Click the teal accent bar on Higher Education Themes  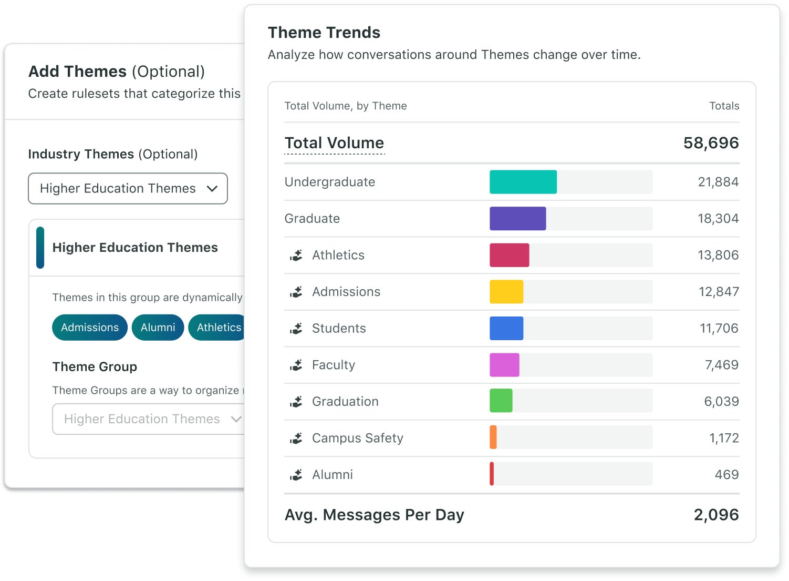(40, 247)
